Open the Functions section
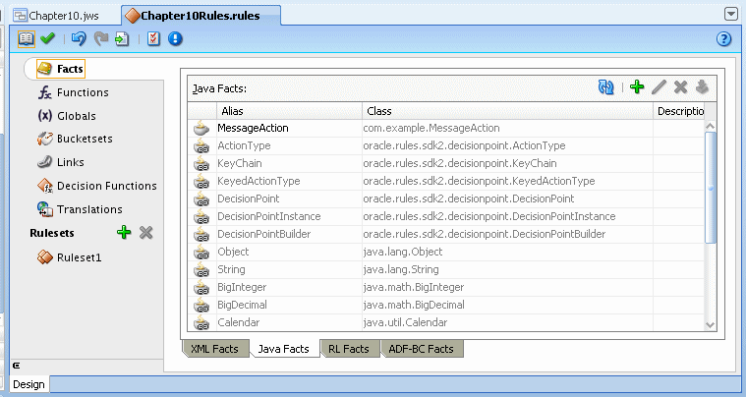The width and height of the screenshot is (746, 397). [74, 92]
